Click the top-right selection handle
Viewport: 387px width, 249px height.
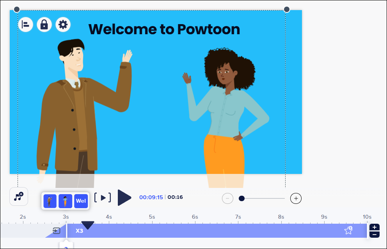tap(287, 9)
